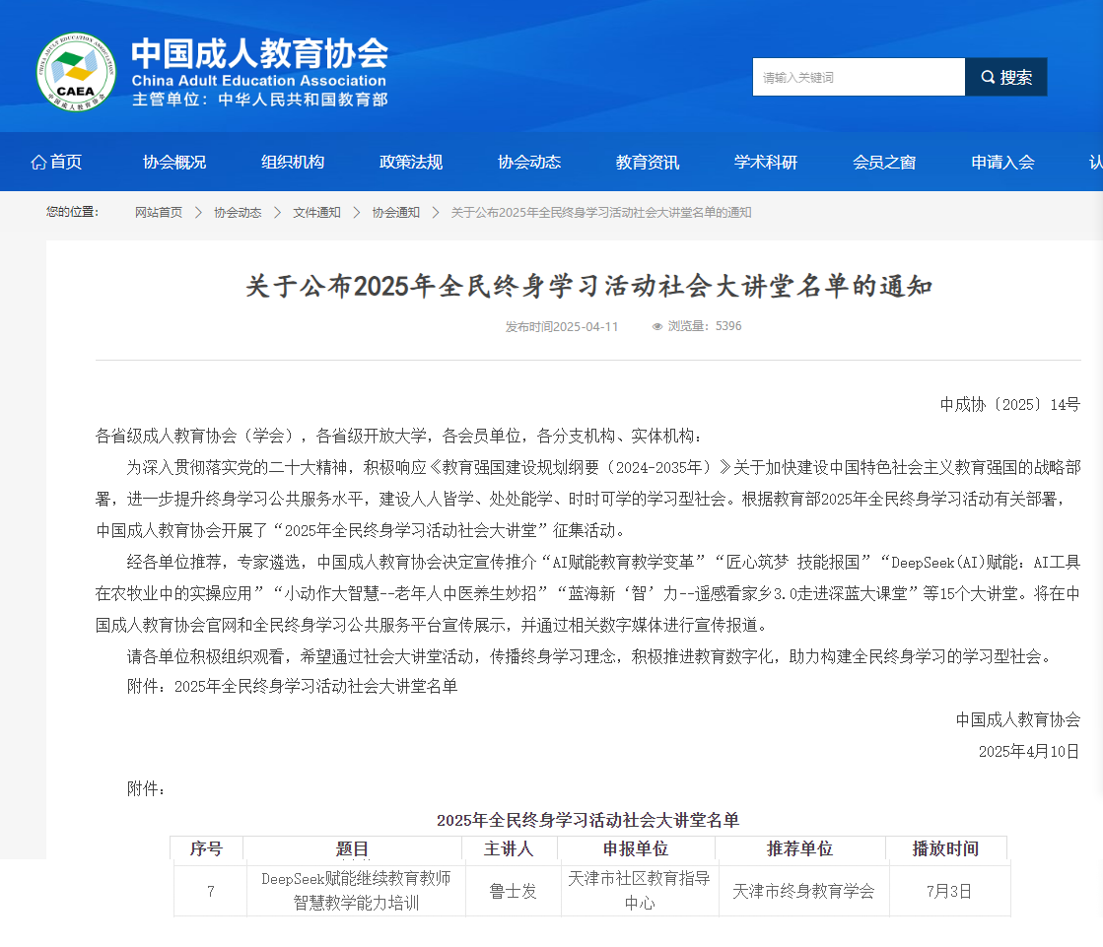Open the 学术科研 navigation menu
1103x947 pixels.
[765, 163]
